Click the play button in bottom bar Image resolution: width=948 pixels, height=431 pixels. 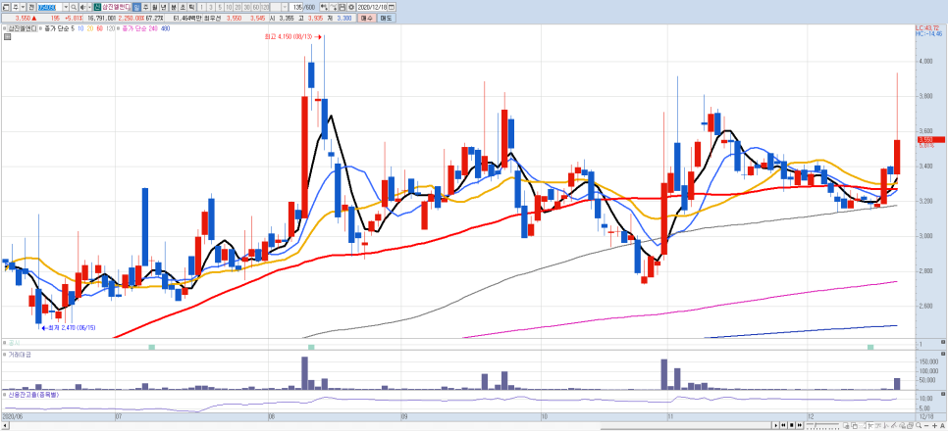[x=776, y=425]
